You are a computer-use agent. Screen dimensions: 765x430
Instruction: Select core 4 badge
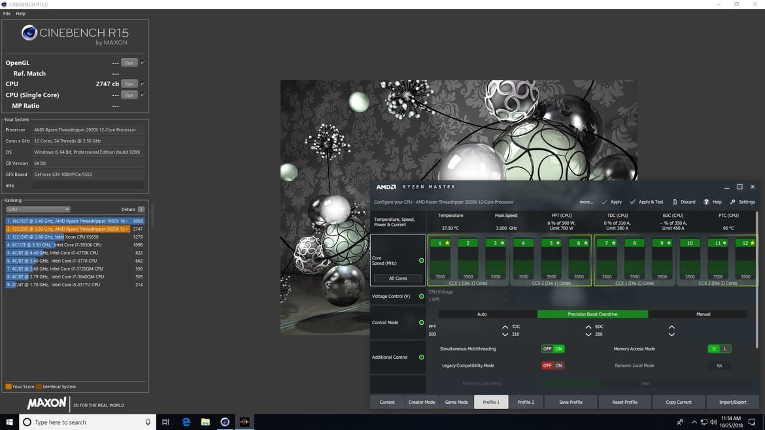pyautogui.click(x=523, y=243)
